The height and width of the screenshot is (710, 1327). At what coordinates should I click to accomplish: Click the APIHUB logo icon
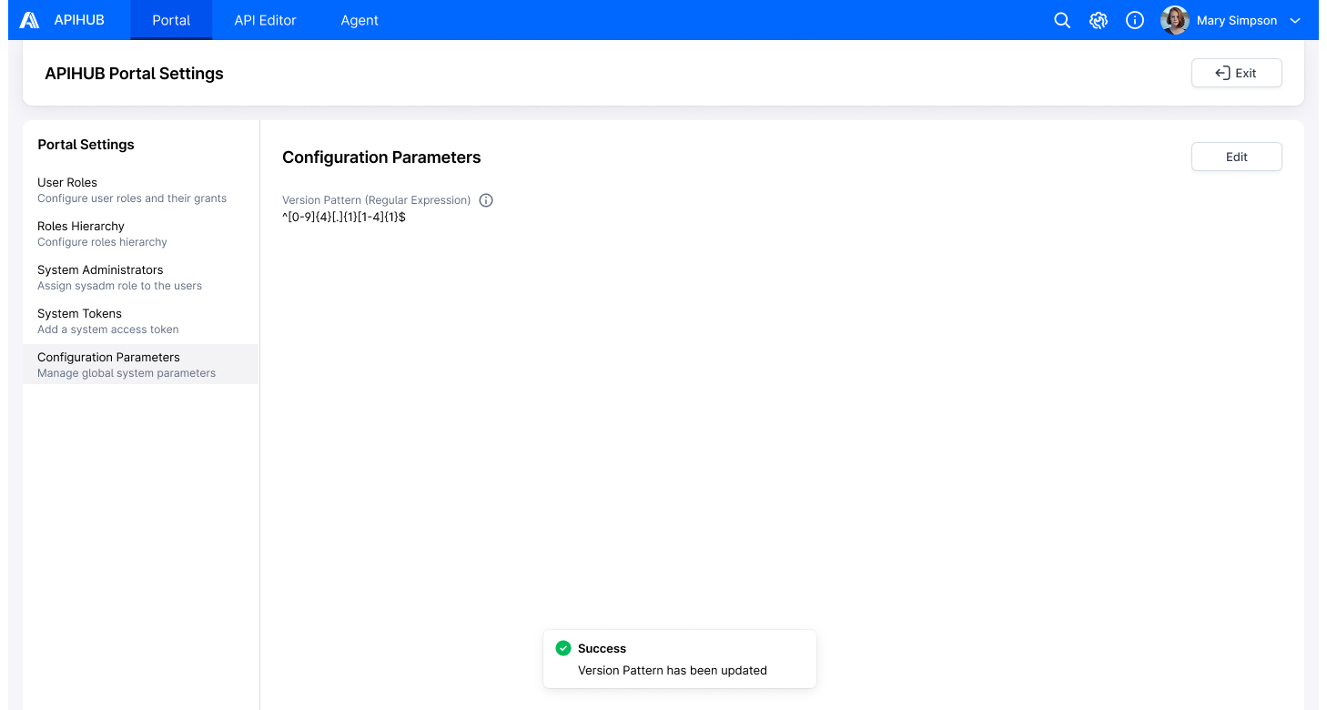click(x=29, y=20)
